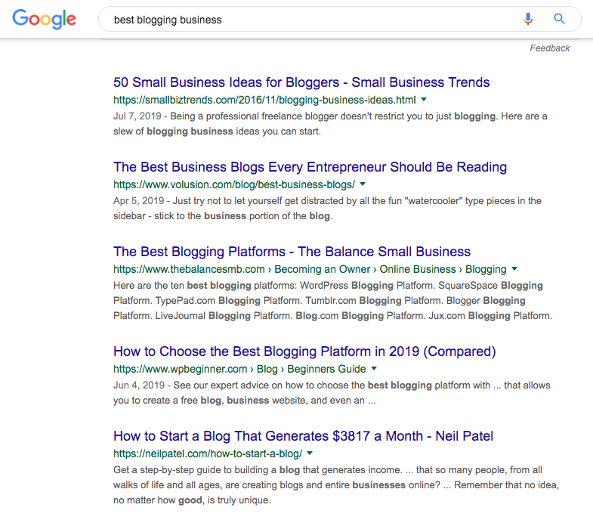The height and width of the screenshot is (517, 593).
Task: Click the blue search magnifier icon
Action: click(559, 19)
